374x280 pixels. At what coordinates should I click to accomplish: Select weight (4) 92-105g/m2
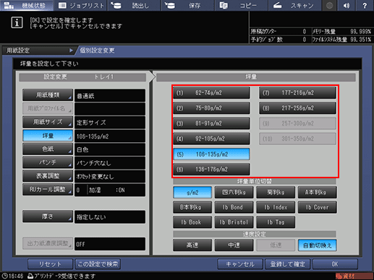pos(211,139)
